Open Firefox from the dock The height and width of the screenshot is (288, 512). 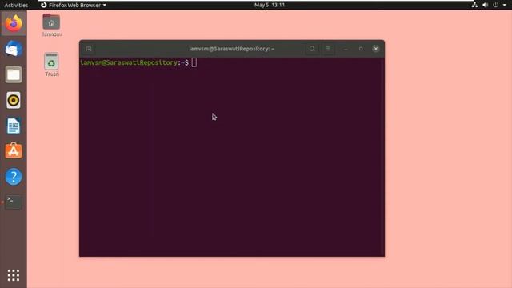(14, 23)
